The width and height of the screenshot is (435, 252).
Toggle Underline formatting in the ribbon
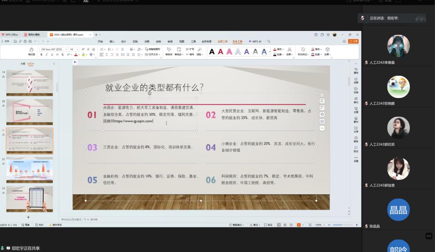[x=51, y=55]
